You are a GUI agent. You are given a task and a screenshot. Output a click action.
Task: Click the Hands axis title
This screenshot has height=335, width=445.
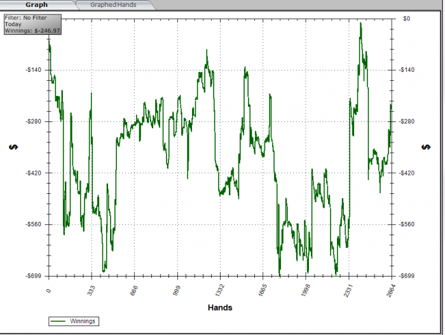(220, 308)
